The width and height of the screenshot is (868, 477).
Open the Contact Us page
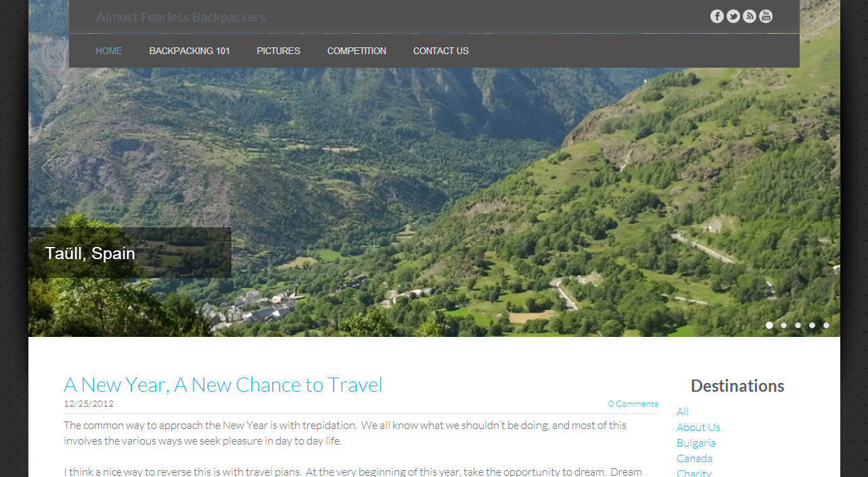pyautogui.click(x=441, y=51)
